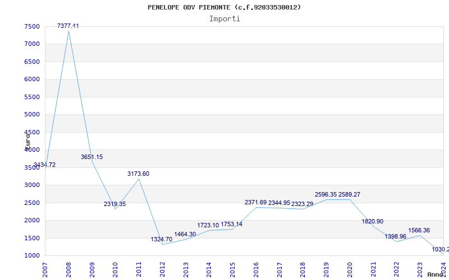Click the 1398.96 data label
Viewport: 449px width, 280px height.
pyautogui.click(x=396, y=236)
